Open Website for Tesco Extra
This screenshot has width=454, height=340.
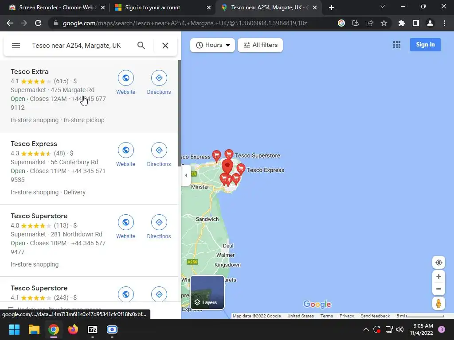[125, 83]
